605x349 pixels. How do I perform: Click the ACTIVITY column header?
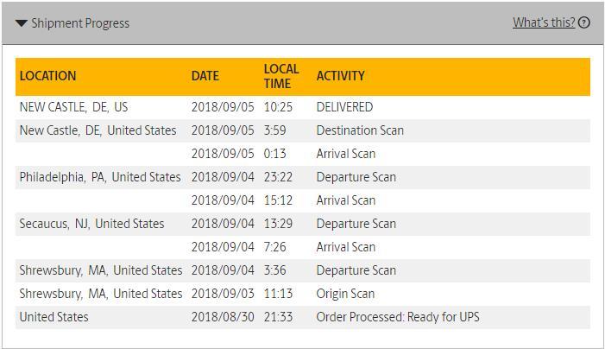coord(340,76)
